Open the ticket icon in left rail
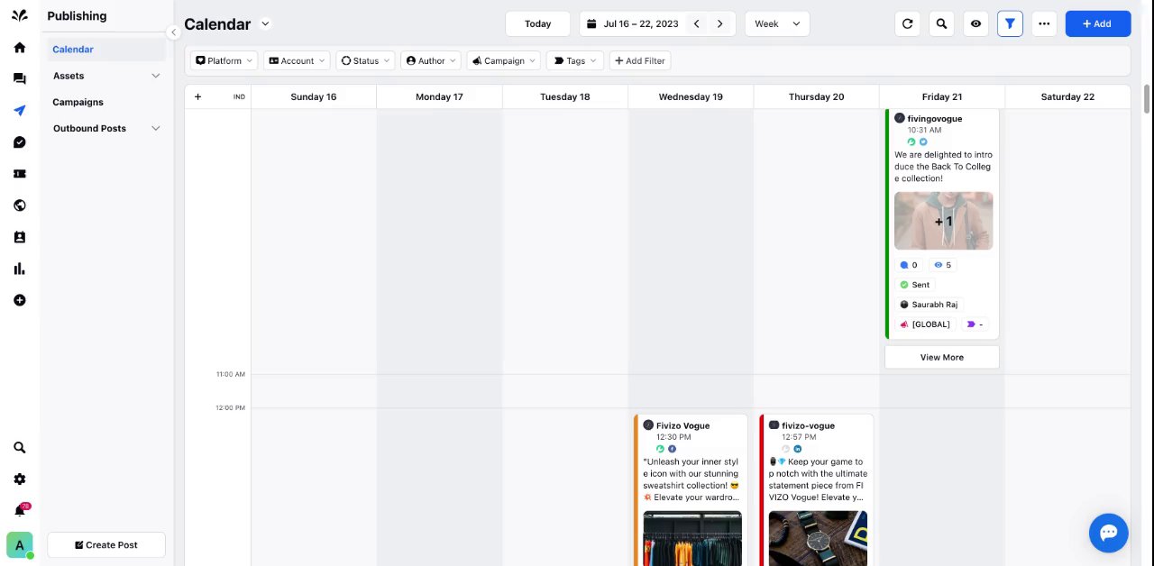This screenshot has width=1154, height=566. click(20, 174)
